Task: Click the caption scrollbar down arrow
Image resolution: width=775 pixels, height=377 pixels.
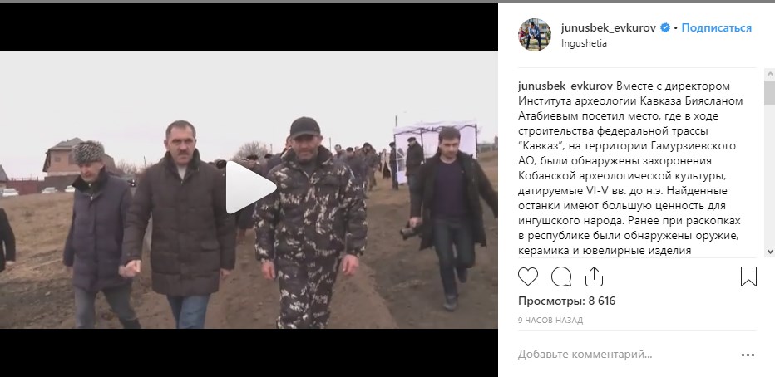Action: pyautogui.click(x=769, y=252)
